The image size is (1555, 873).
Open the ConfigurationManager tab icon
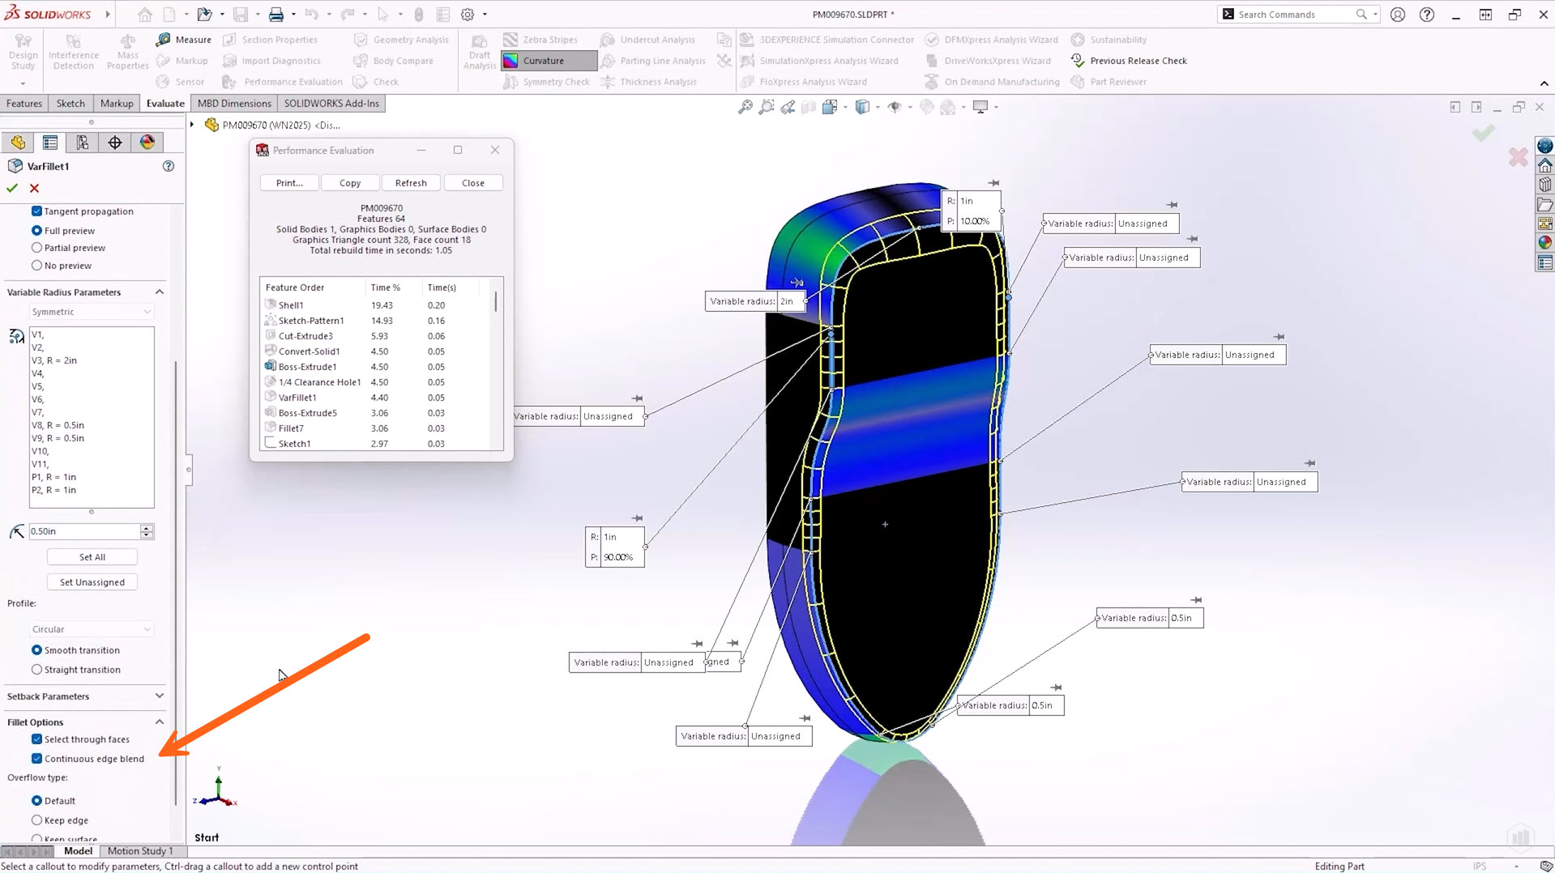[x=82, y=143]
